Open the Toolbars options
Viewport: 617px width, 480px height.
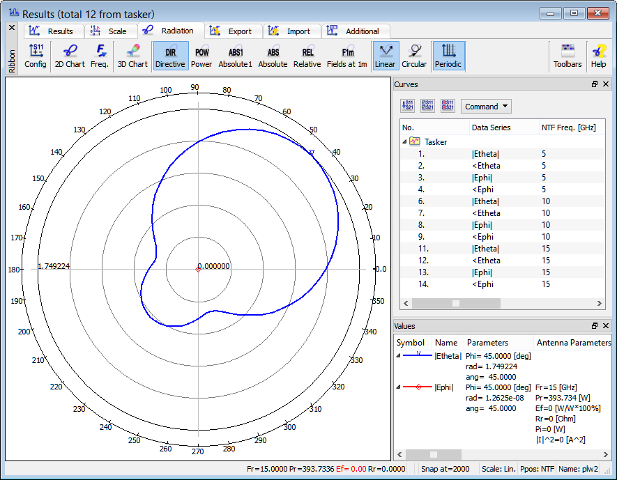point(568,56)
